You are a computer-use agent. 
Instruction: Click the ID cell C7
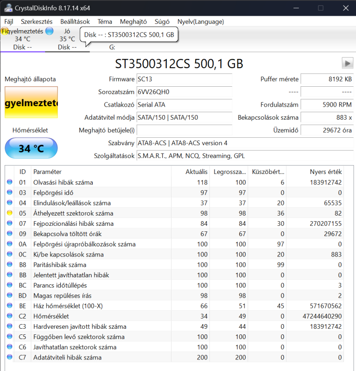pyautogui.click(x=22, y=358)
